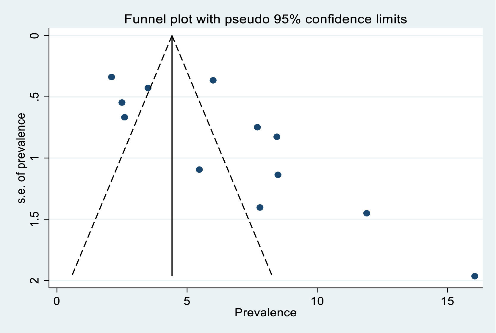Click the y-axis tick label .5
This screenshot has width=496, height=333.
point(35,97)
